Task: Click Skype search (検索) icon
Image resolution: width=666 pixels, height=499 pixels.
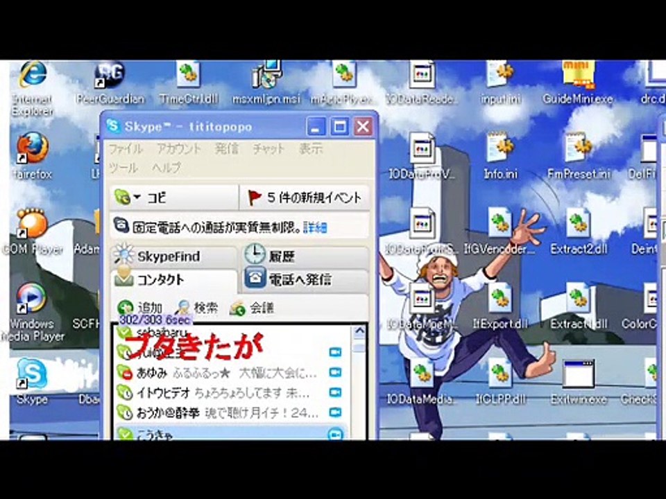Action: pos(183,308)
